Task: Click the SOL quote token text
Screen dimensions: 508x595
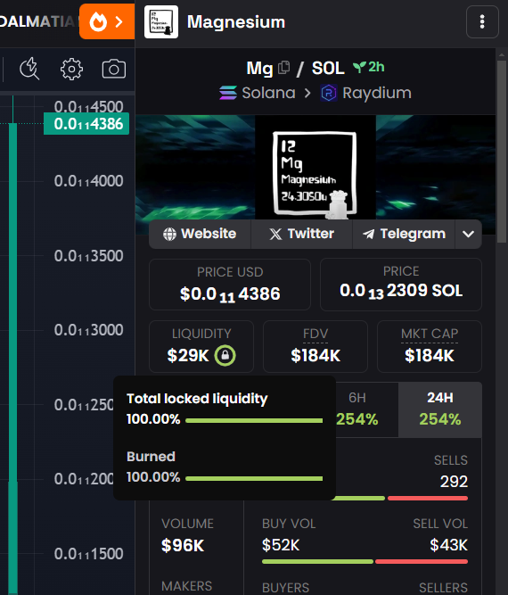Action: 328,69
